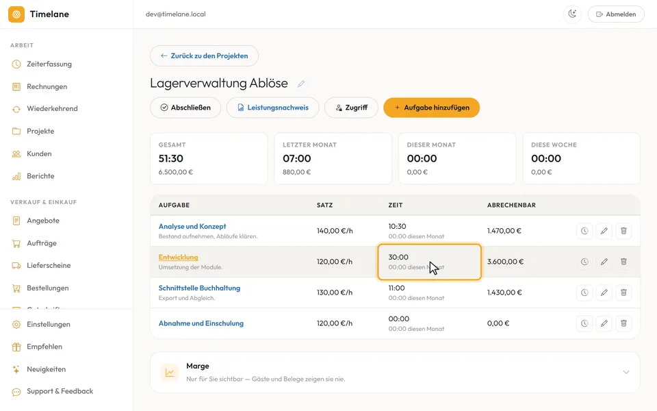The width and height of the screenshot is (657, 411).
Task: Edit the Abnahme und Einschulung task
Action: (x=604, y=323)
